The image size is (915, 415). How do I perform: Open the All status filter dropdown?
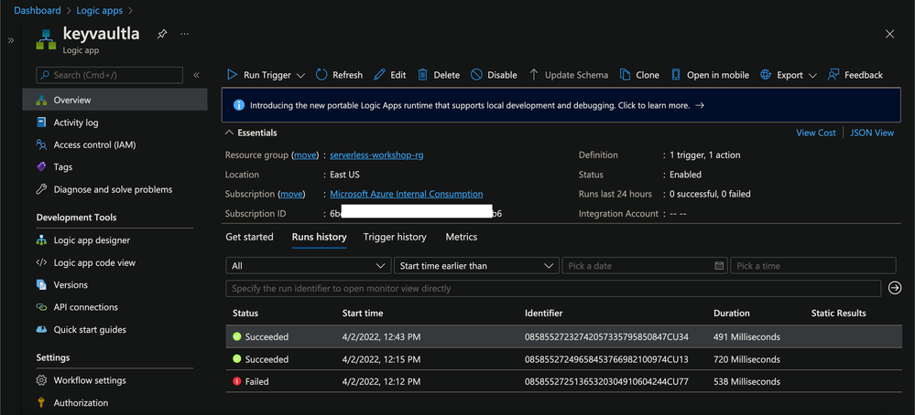[x=308, y=265]
